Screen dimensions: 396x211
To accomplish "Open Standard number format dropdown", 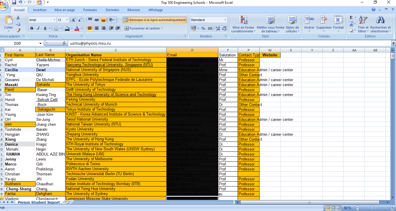I will (225, 20).
